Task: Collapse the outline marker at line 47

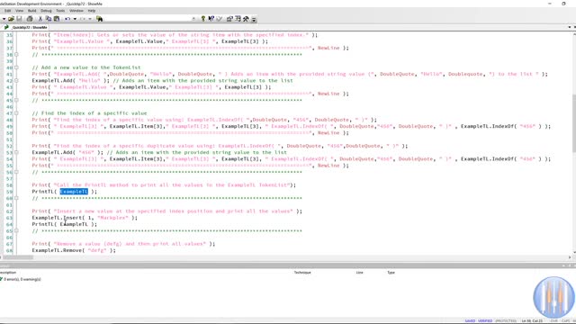Action: 16,113
